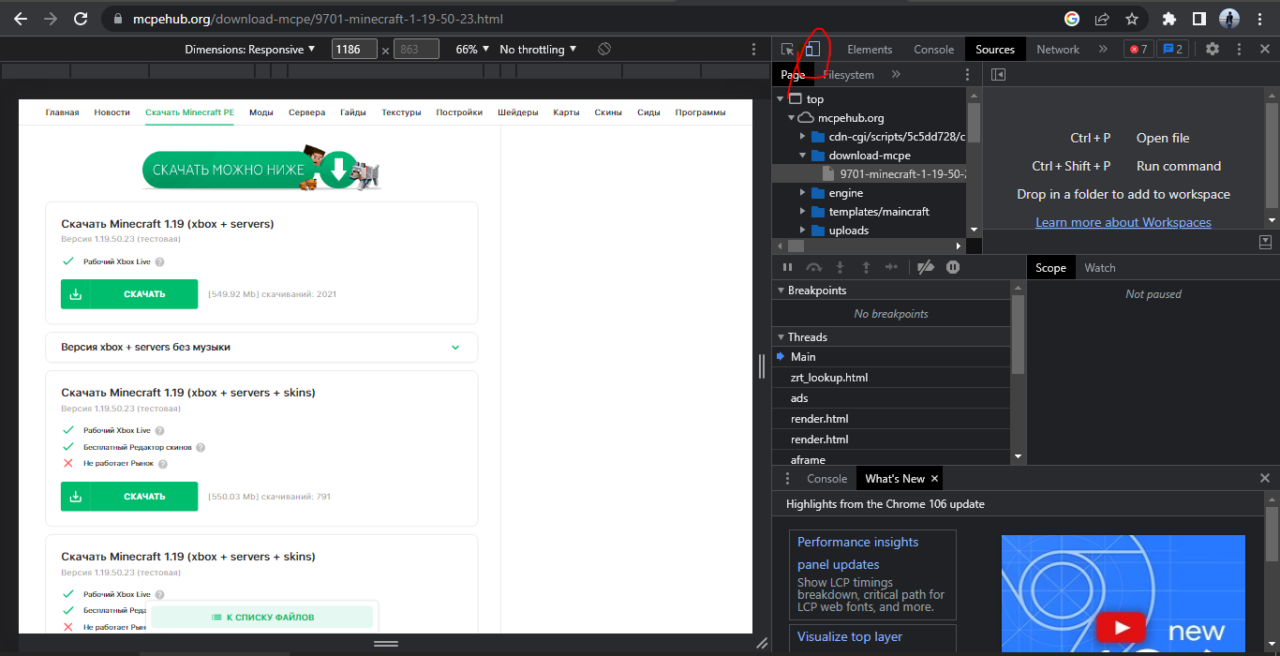Viewport: 1280px width, 656px height.
Task: Open Learn more about Workspaces link
Action: click(x=1124, y=222)
